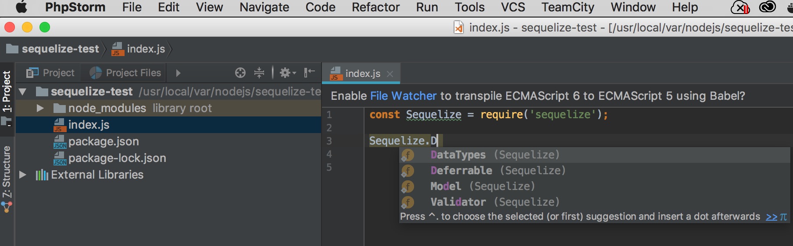Toggle the 7: Structure tool window
Image resolution: width=793 pixels, height=246 pixels.
click(7, 179)
